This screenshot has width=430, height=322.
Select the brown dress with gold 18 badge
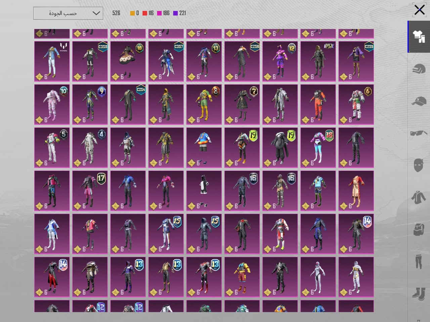(x=128, y=61)
